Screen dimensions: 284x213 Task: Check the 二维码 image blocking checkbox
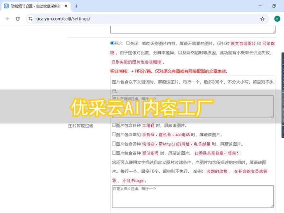pos(114,125)
